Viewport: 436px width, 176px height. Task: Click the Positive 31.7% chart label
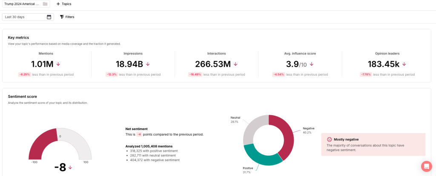248,170
